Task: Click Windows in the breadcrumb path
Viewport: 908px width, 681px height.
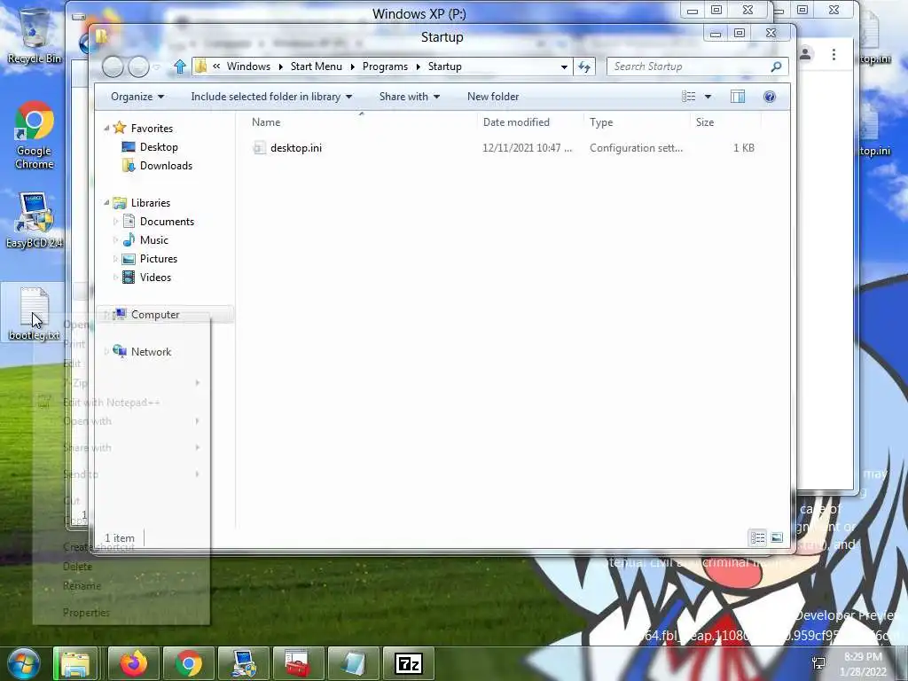Action: (248, 67)
